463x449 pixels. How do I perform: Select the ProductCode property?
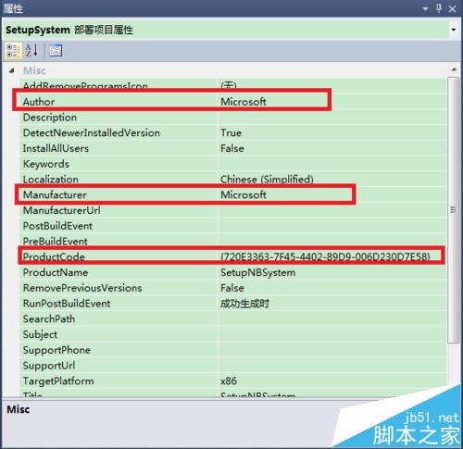click(54, 256)
